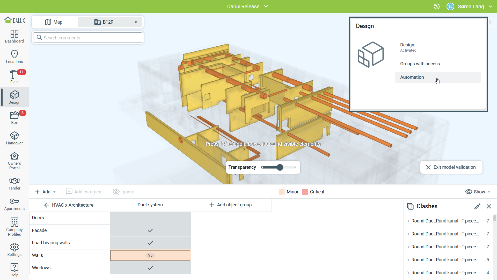Click Ignore in the toolbar
The width and height of the screenshot is (497, 280).
pyautogui.click(x=123, y=192)
